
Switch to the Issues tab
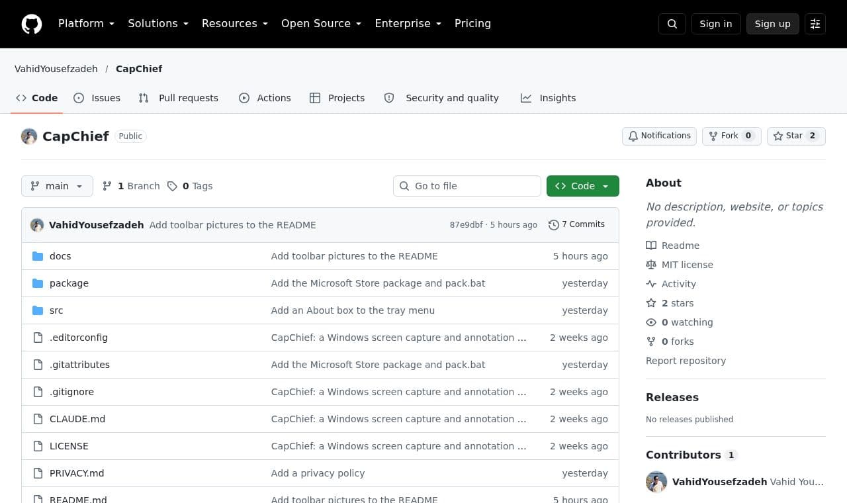97,98
